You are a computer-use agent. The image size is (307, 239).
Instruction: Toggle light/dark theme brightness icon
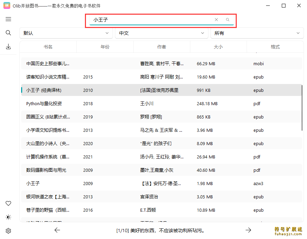click(9, 217)
